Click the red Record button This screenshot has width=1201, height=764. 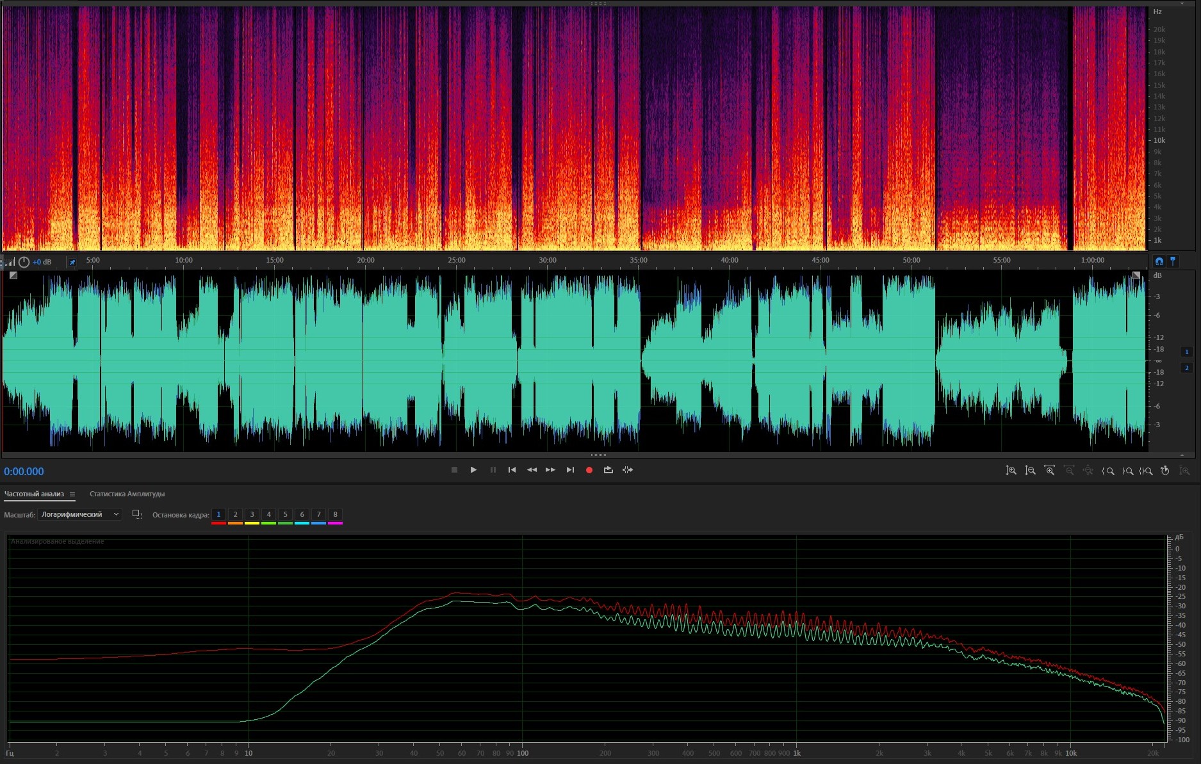[x=589, y=470]
